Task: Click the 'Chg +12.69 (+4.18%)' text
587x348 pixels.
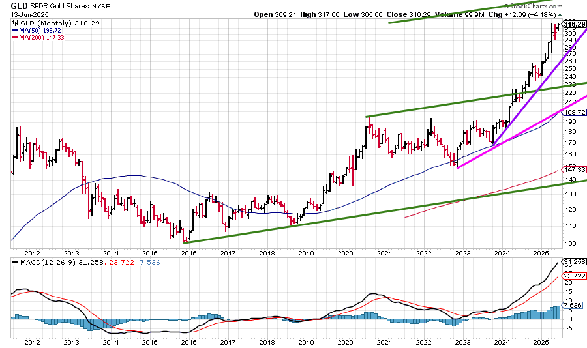Action: click(522, 14)
